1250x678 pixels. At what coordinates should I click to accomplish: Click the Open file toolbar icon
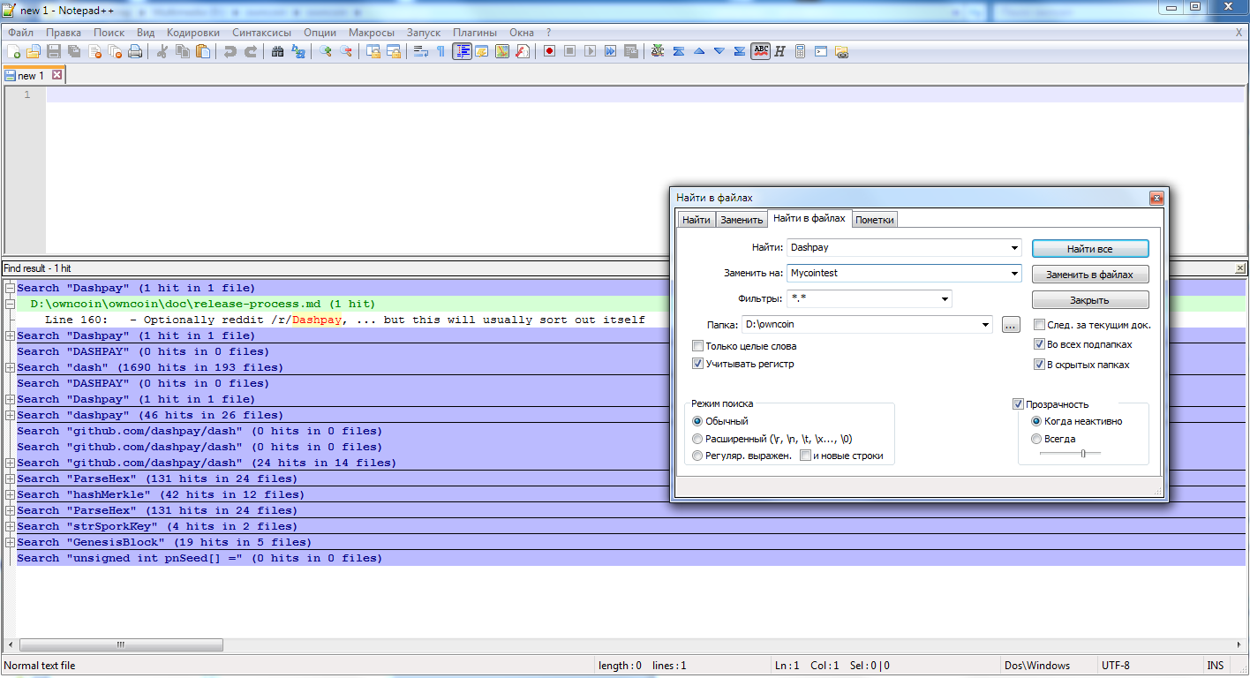pyautogui.click(x=34, y=51)
